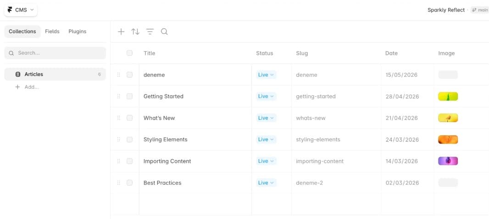Focus the collections Search... field
The width and height of the screenshot is (489, 219).
55,53
